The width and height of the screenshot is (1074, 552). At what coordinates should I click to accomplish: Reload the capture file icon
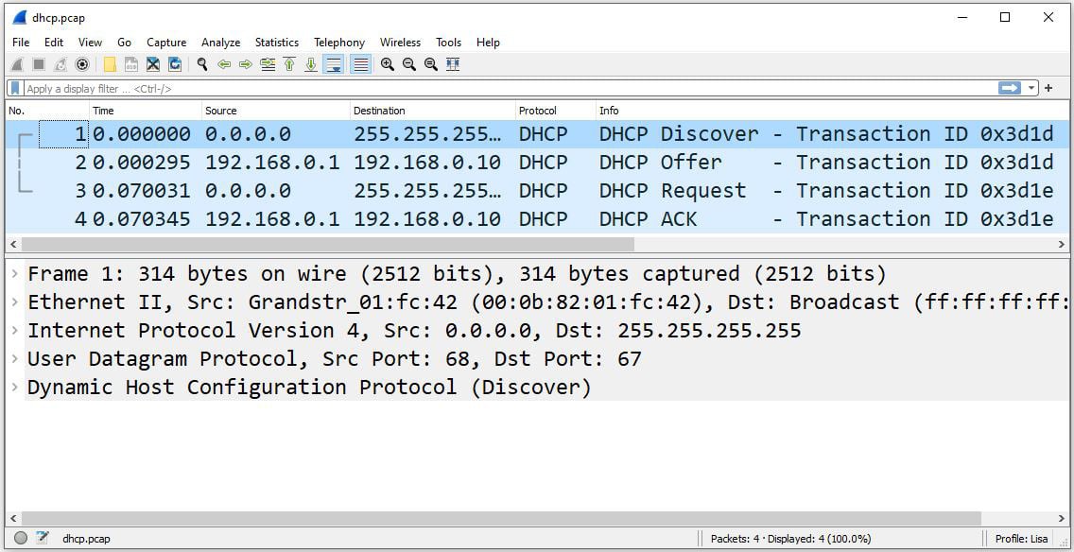pos(175,64)
